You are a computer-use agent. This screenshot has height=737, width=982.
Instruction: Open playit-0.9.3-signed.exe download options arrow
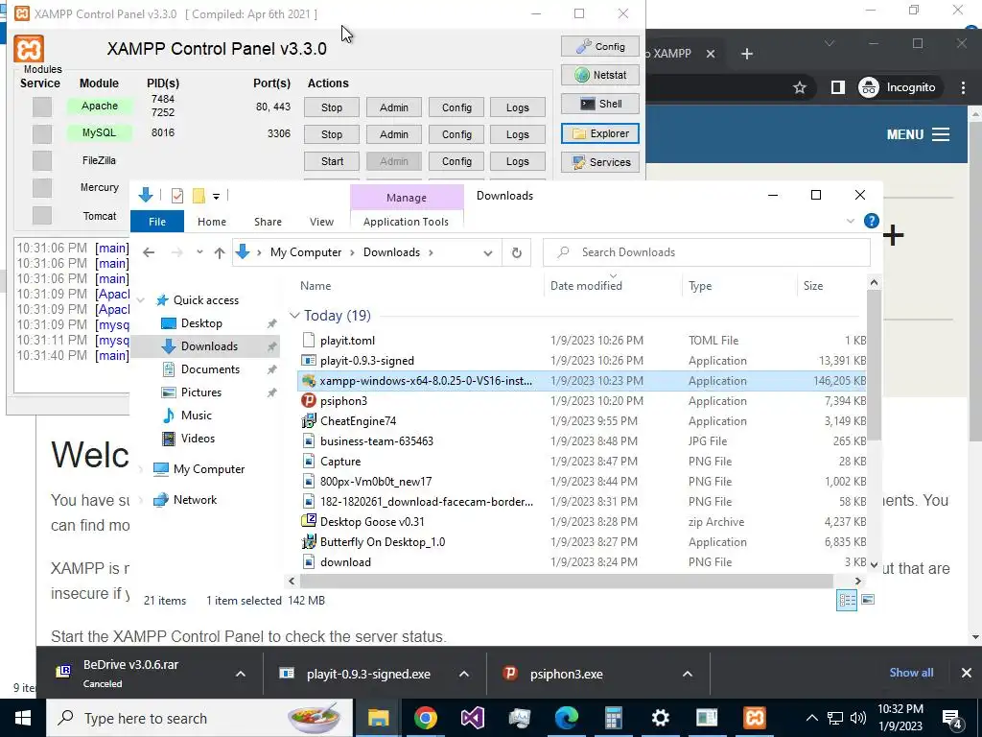tap(464, 674)
